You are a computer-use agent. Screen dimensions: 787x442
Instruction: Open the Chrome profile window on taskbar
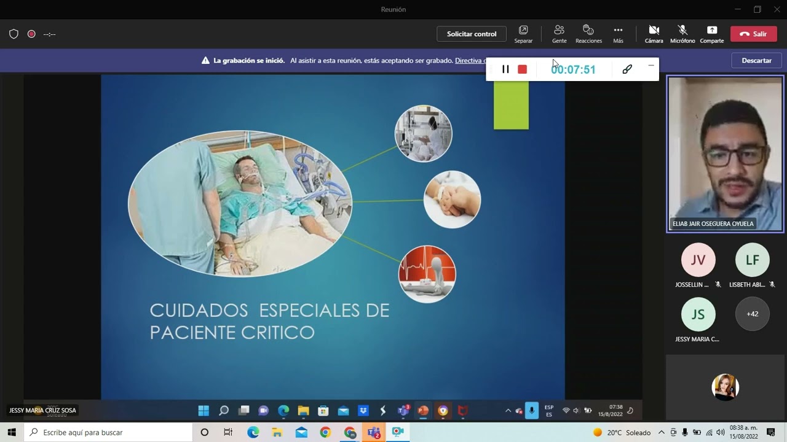click(350, 432)
